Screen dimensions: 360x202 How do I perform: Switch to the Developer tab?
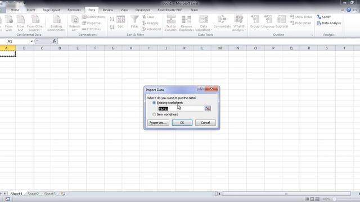[142, 10]
